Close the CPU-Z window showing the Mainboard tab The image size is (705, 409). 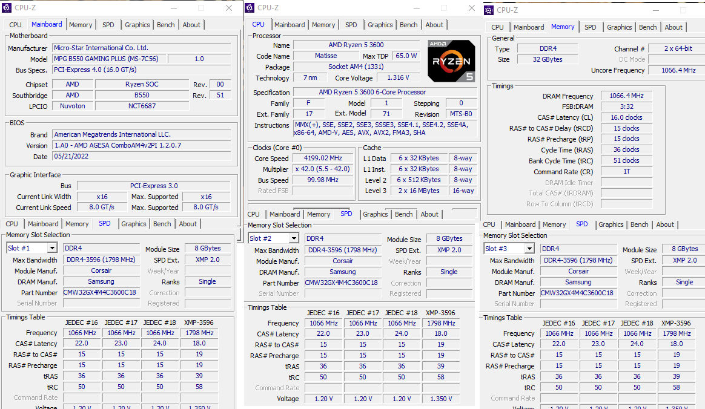click(x=229, y=8)
